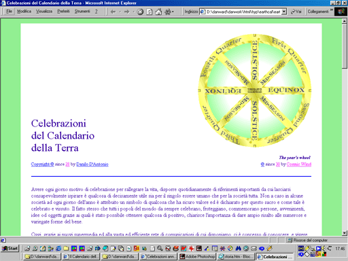Open the Windows Start button
This screenshot has height=261, width=348.
point(10,249)
